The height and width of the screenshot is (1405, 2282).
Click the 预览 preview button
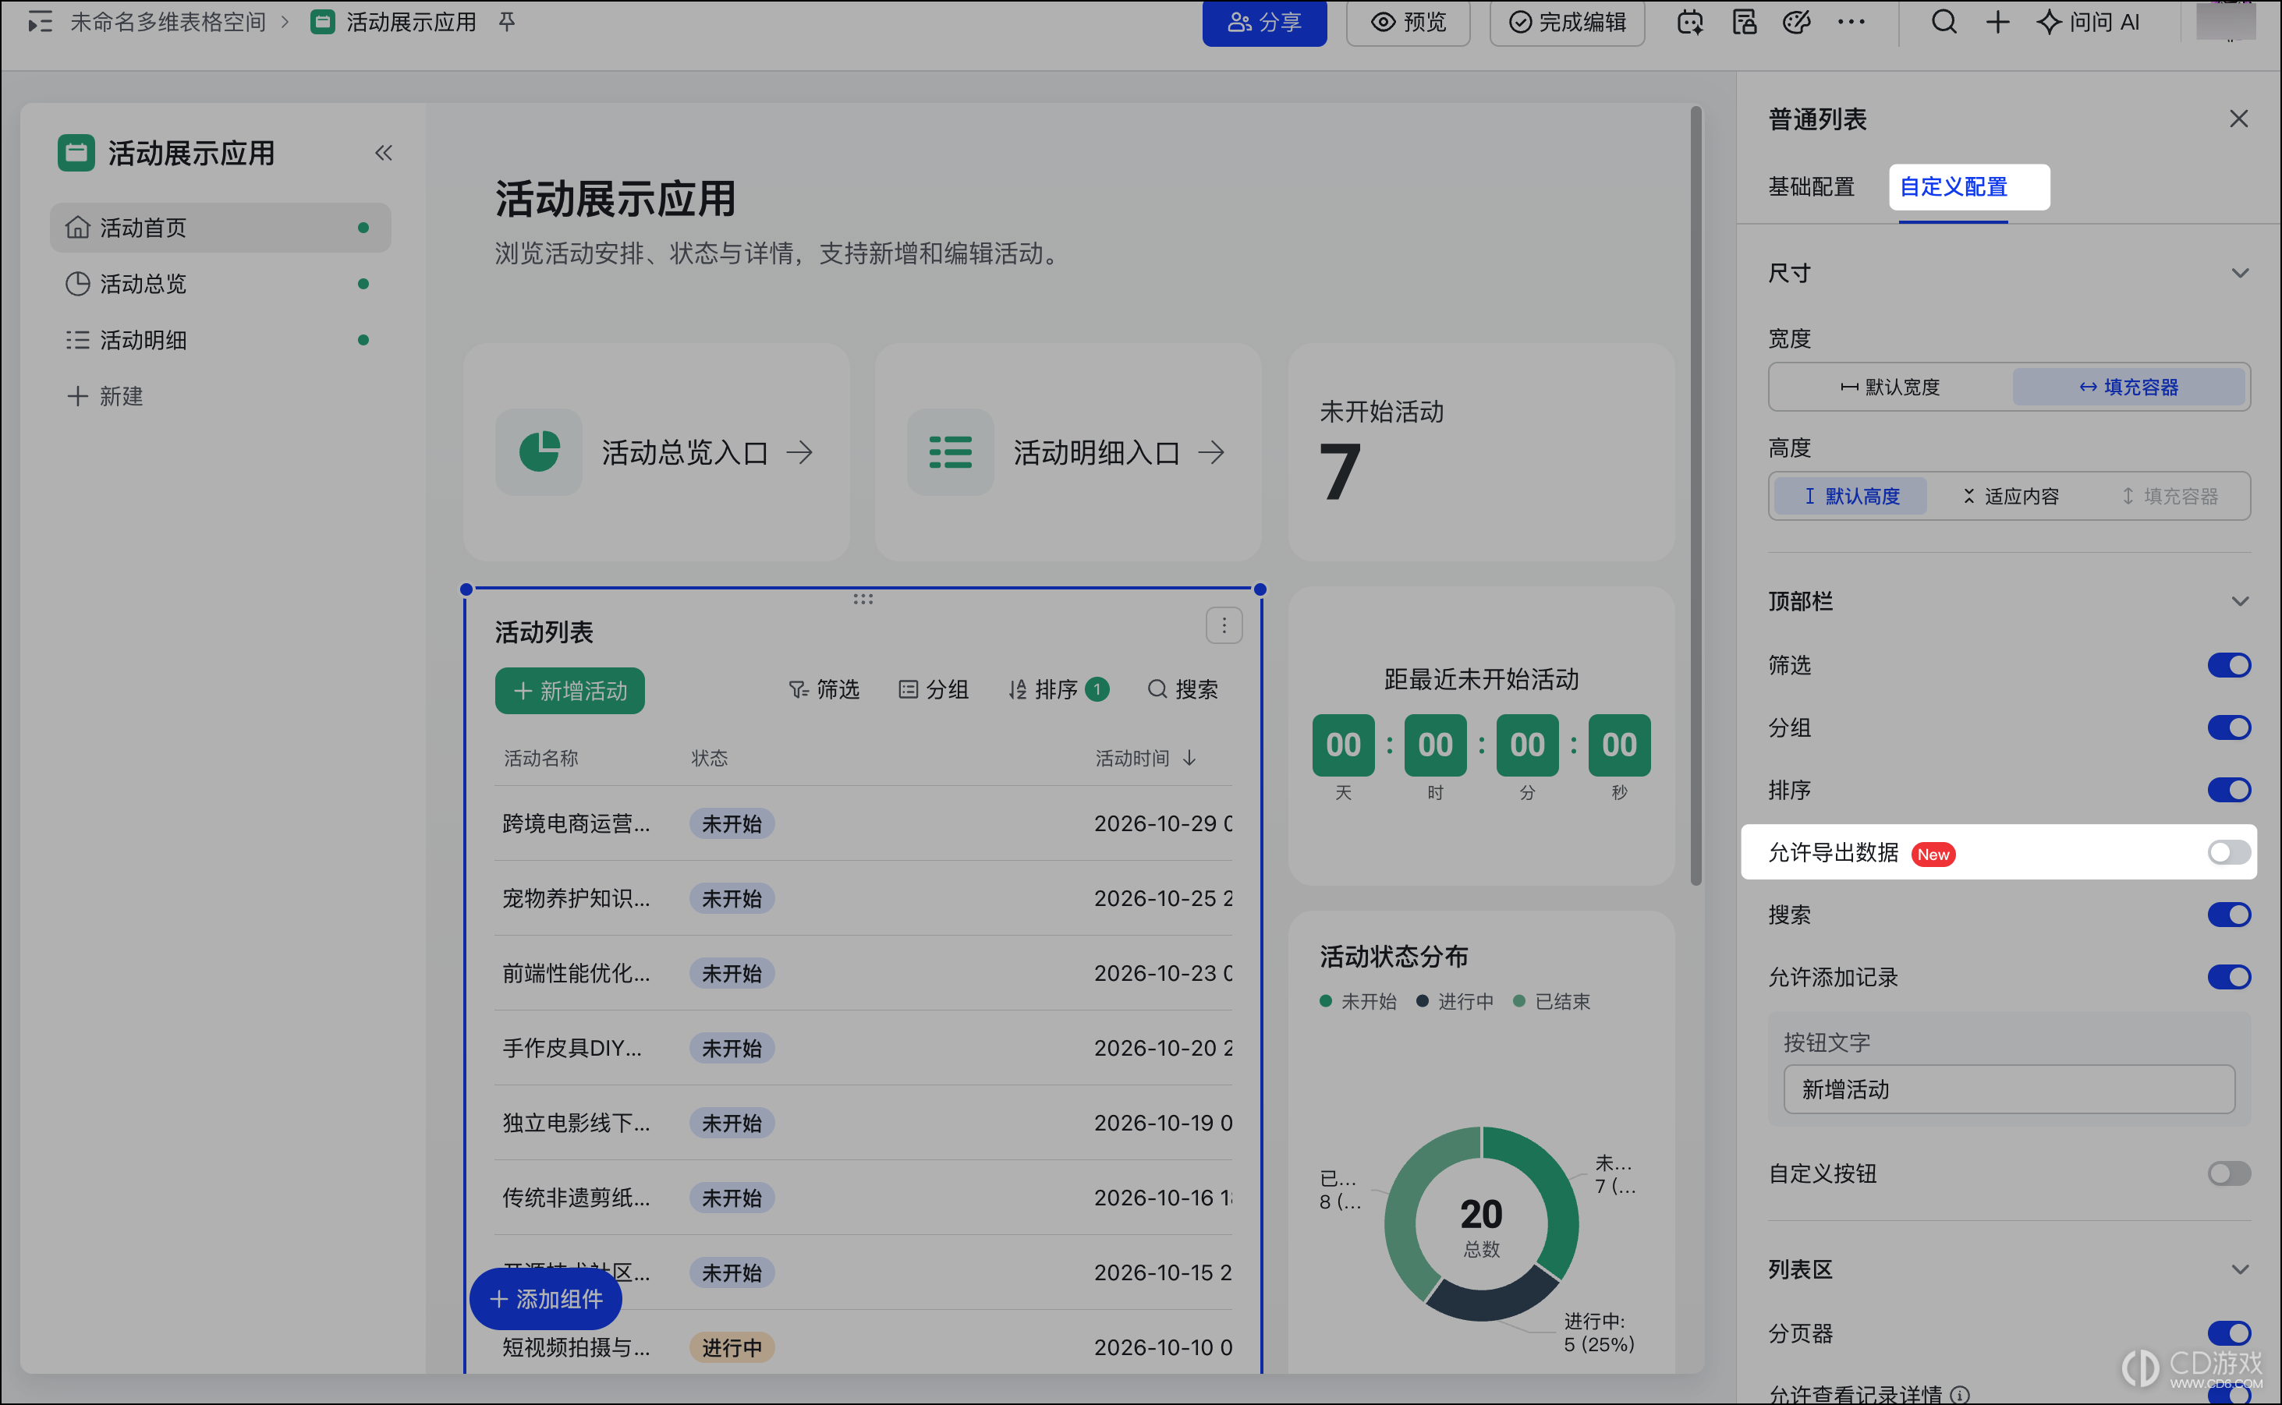(x=1409, y=21)
